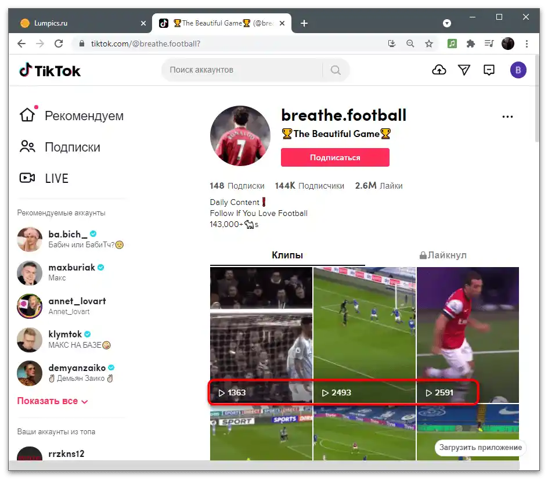Expand Показать все recommended accounts
This screenshot has width=548, height=479.
52,401
